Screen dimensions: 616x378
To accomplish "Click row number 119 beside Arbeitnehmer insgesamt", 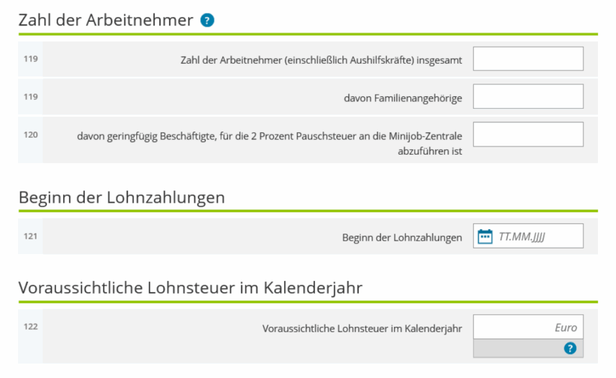I will pos(31,59).
